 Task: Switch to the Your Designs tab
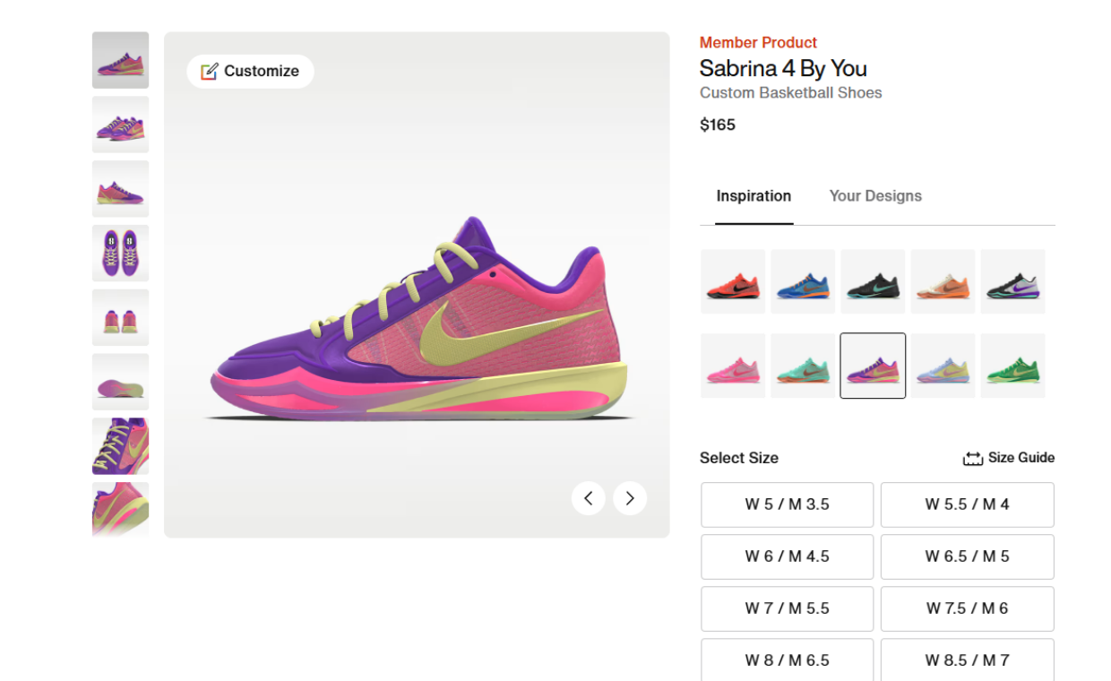point(875,196)
